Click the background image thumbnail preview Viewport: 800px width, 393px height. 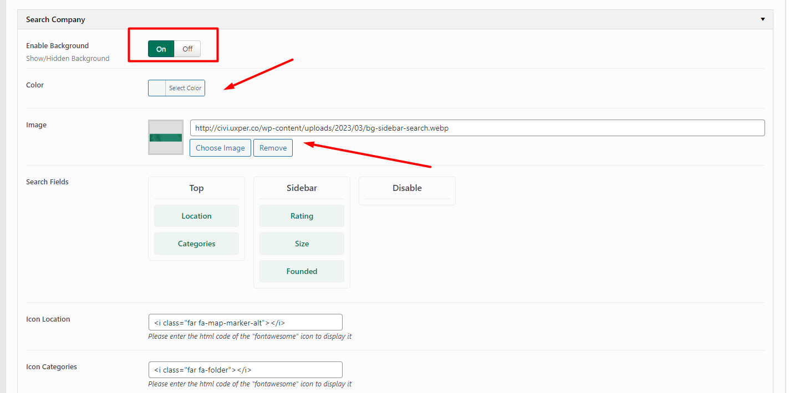point(166,137)
